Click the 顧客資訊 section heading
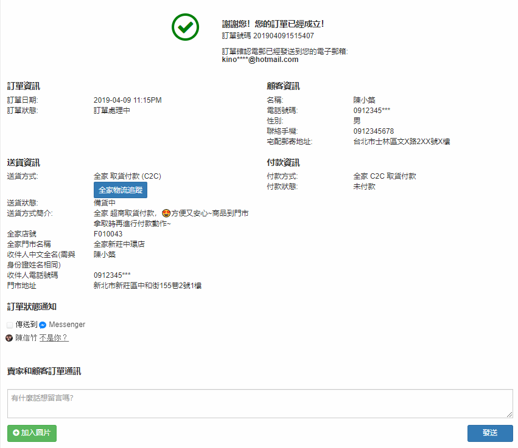 283,86
